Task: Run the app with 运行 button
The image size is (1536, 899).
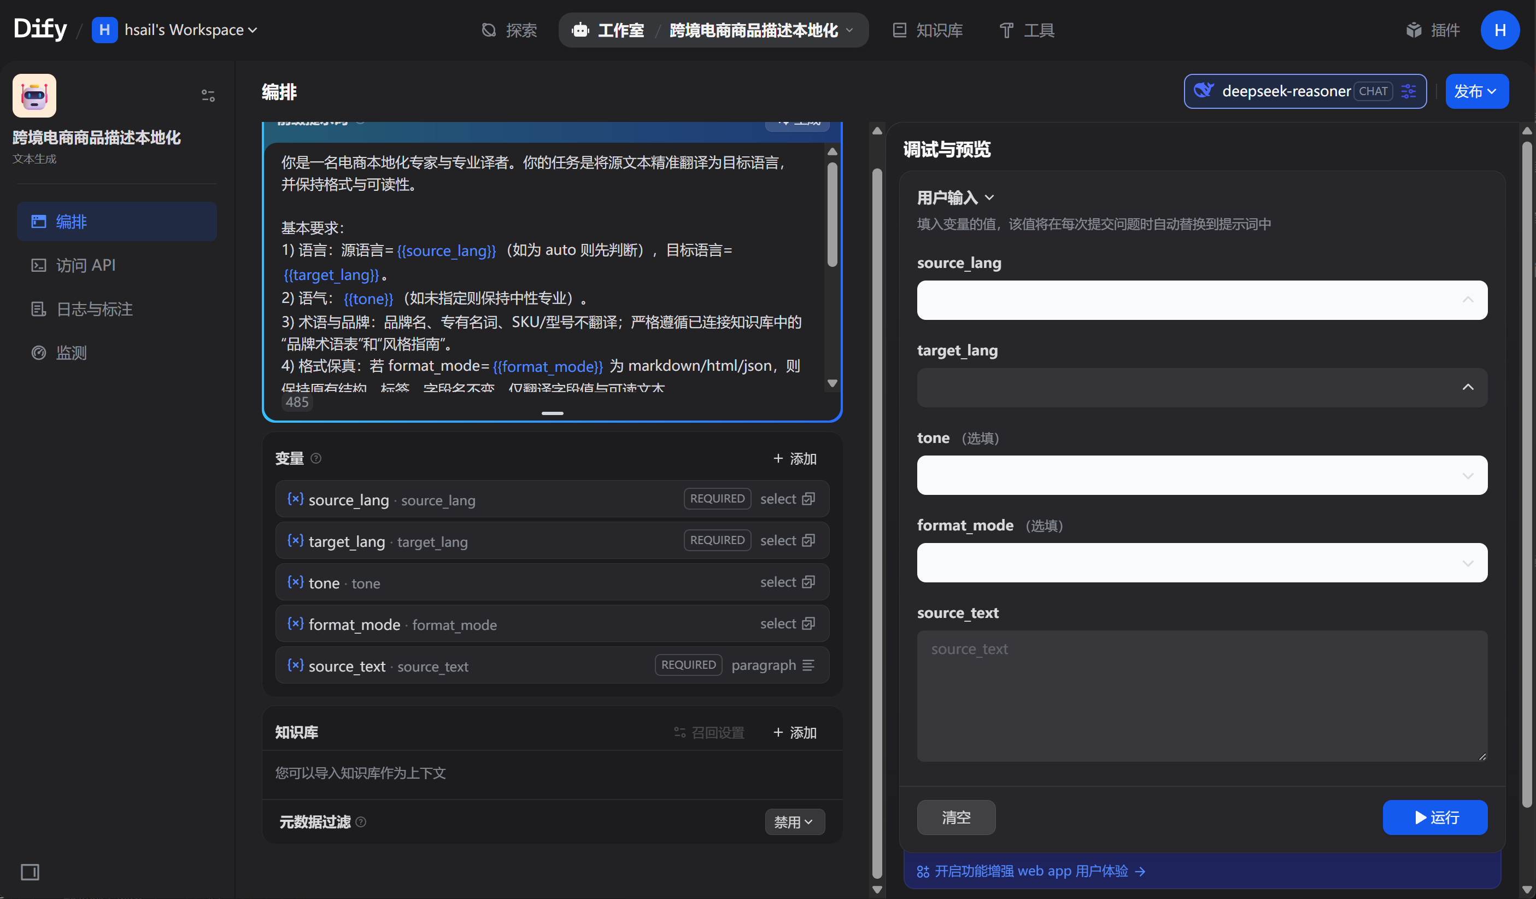Action: [x=1435, y=818]
